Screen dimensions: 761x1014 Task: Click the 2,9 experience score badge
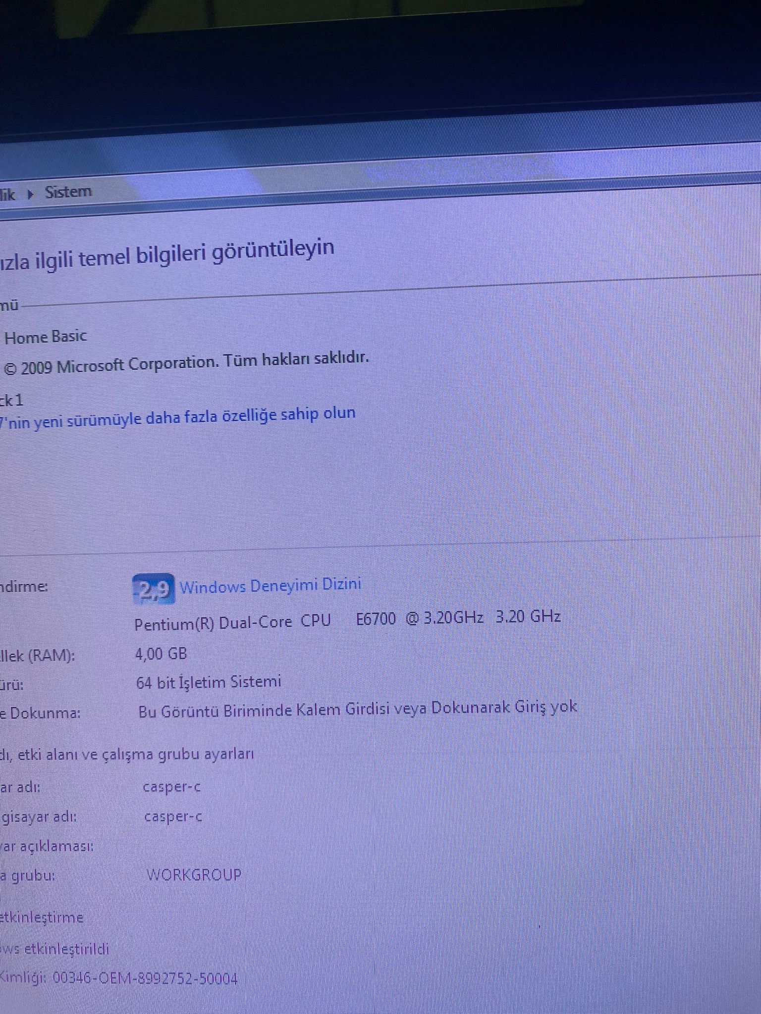tap(154, 589)
